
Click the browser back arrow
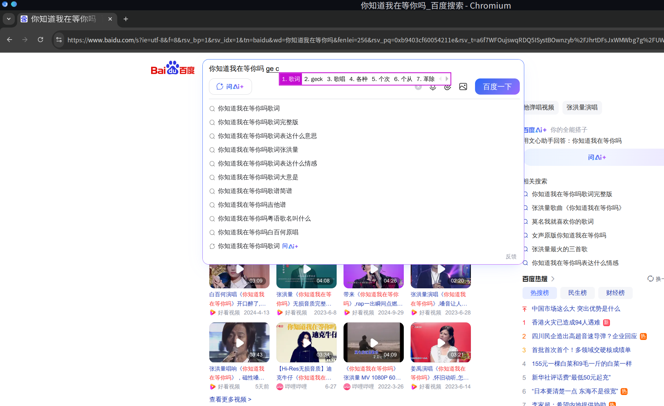point(9,40)
